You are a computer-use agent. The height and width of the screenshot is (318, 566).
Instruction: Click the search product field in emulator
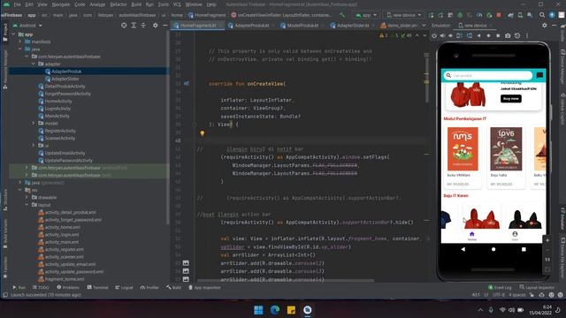tap(488, 75)
